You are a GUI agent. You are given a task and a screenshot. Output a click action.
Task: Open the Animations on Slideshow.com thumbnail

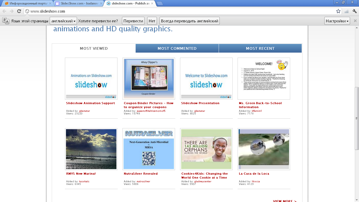point(91,79)
